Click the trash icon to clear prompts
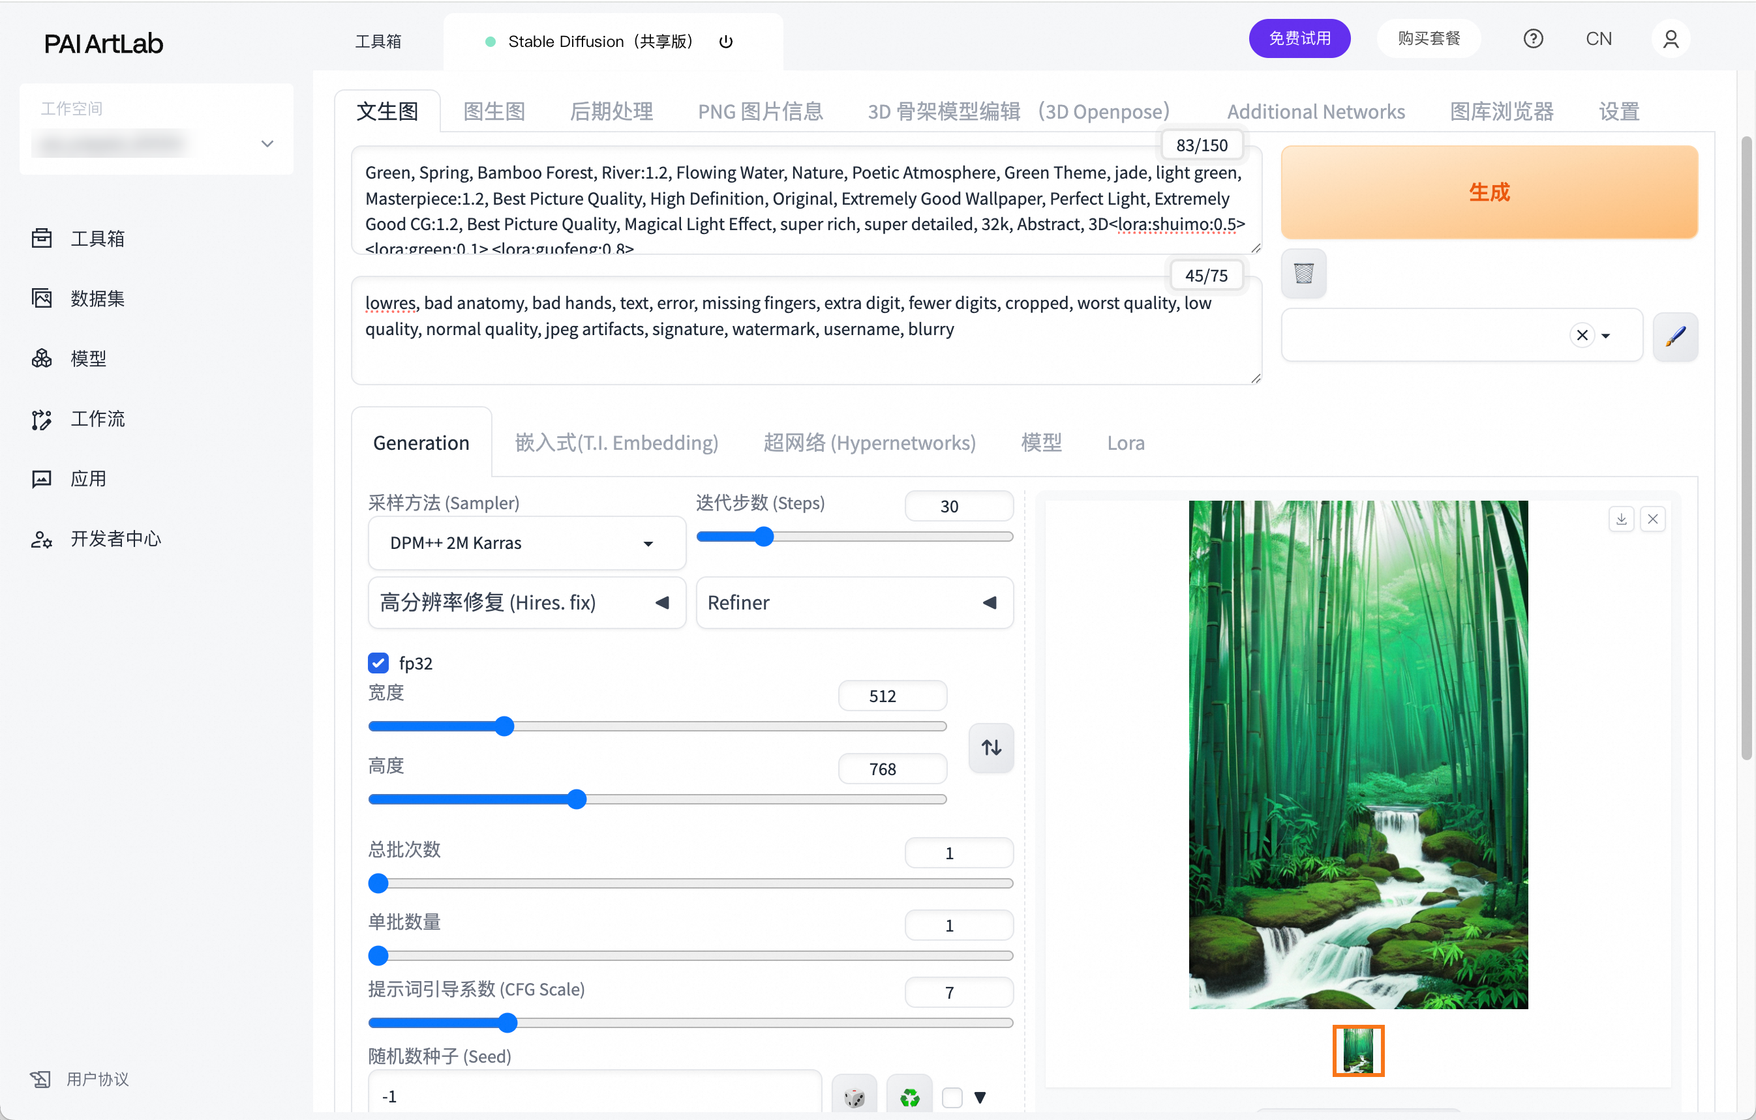This screenshot has height=1120, width=1756. pos(1303,273)
